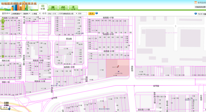The width and height of the screenshot is (206, 112).
Task: Pan the map down with the arrow
Action: coord(3,23)
